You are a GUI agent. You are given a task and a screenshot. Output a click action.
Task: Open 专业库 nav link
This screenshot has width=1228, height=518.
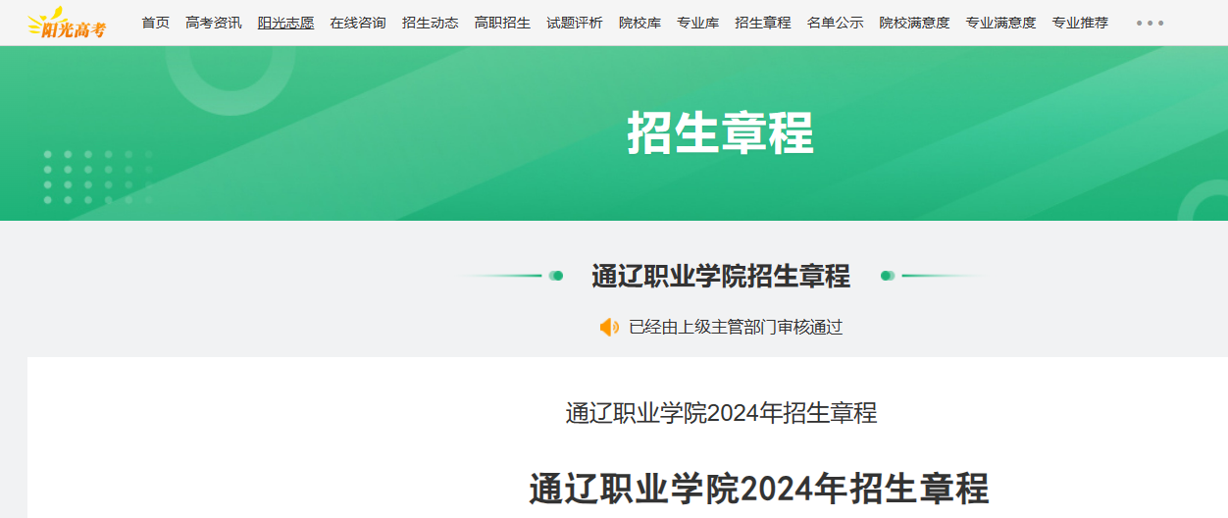point(698,23)
